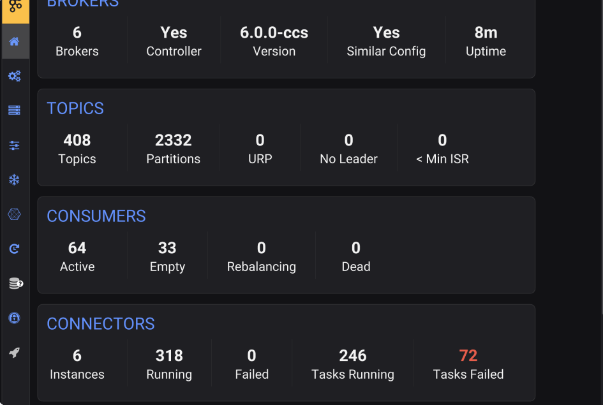Click the Kafka logo at sidebar top
Viewport: 603px width, 405px height.
[15, 8]
